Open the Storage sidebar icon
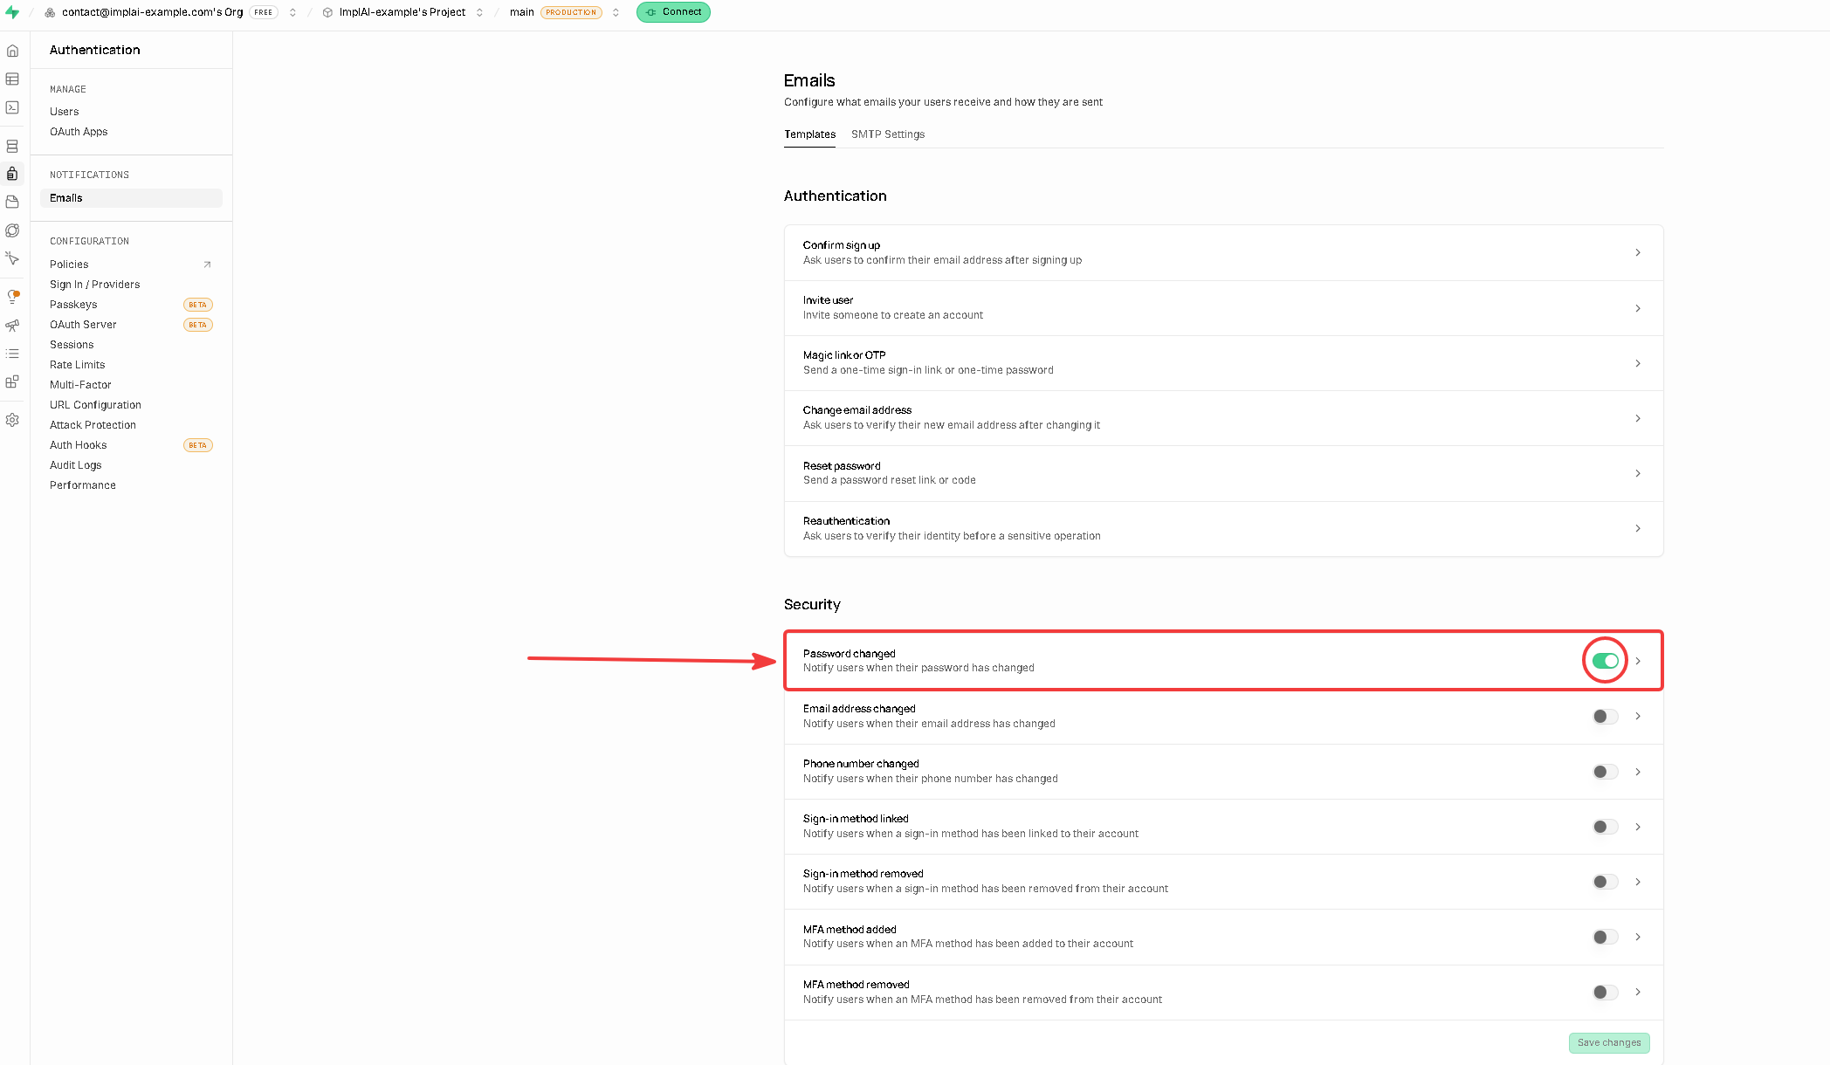This screenshot has width=1830, height=1065. tap(12, 202)
